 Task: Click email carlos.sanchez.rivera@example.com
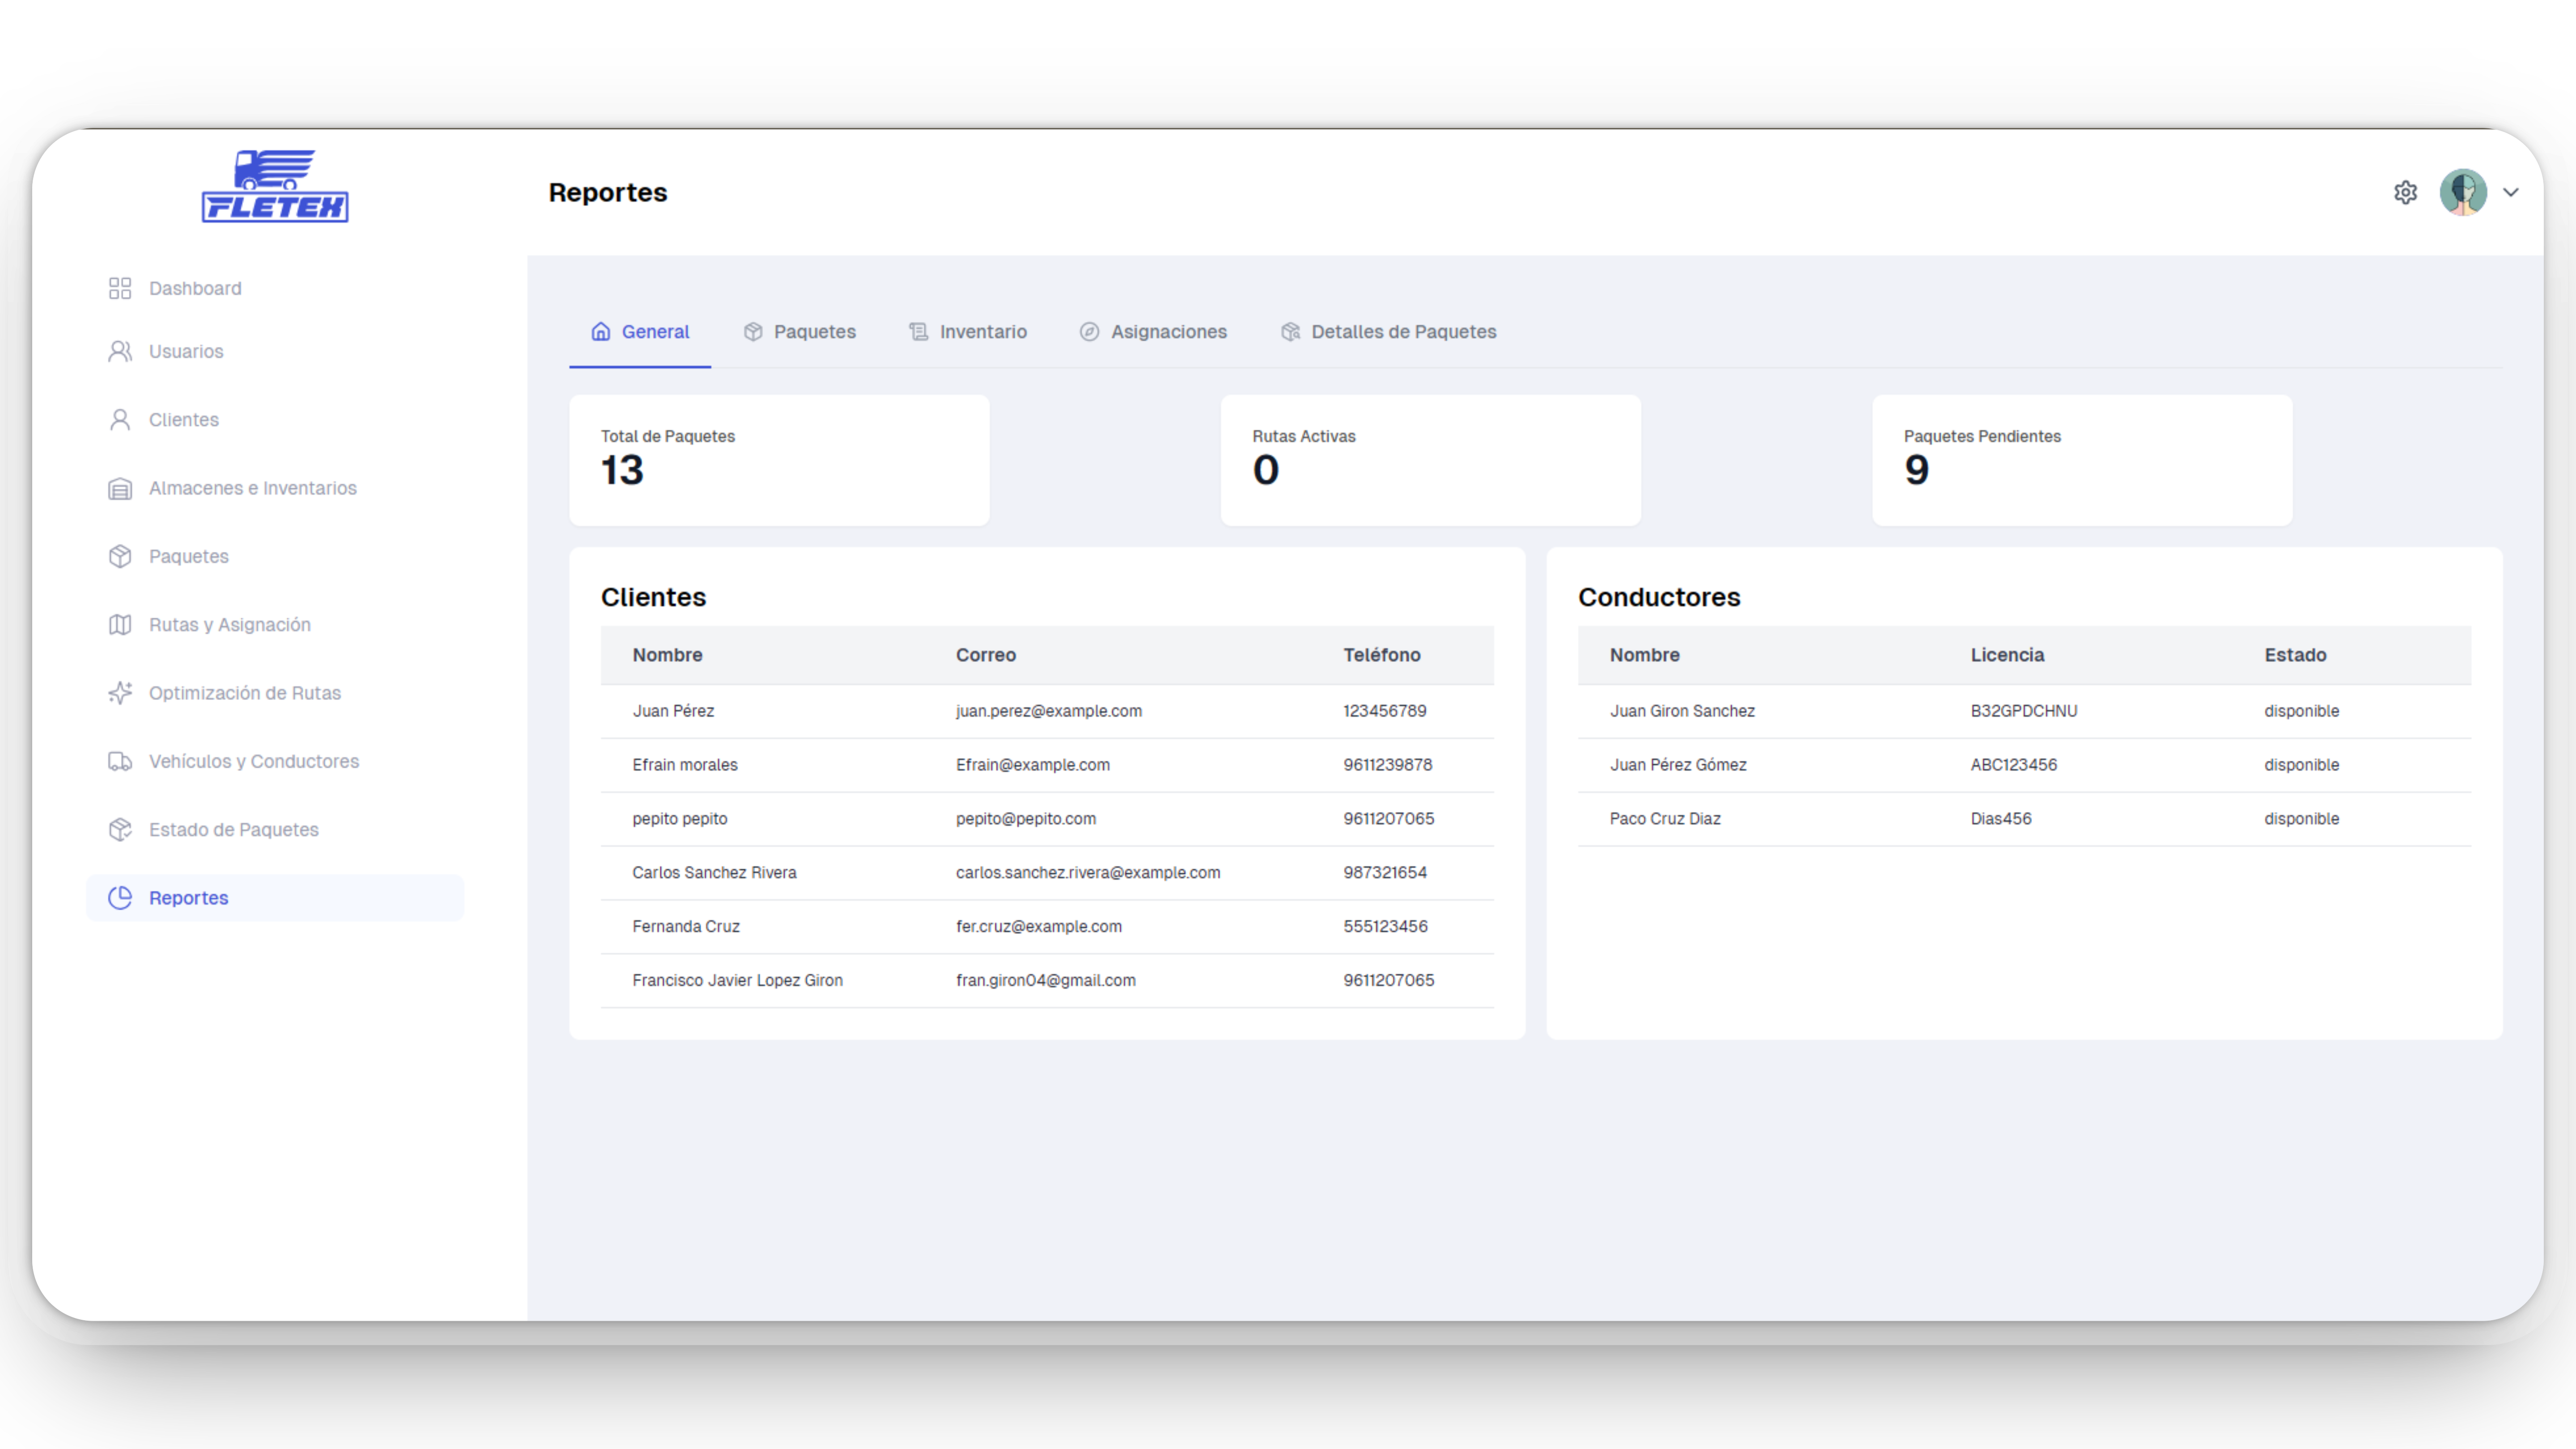[1088, 873]
